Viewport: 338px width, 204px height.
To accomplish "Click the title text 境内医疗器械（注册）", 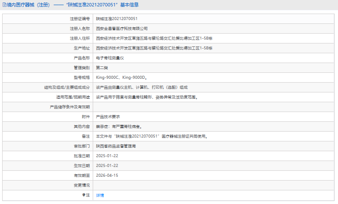I will [x=28, y=5].
